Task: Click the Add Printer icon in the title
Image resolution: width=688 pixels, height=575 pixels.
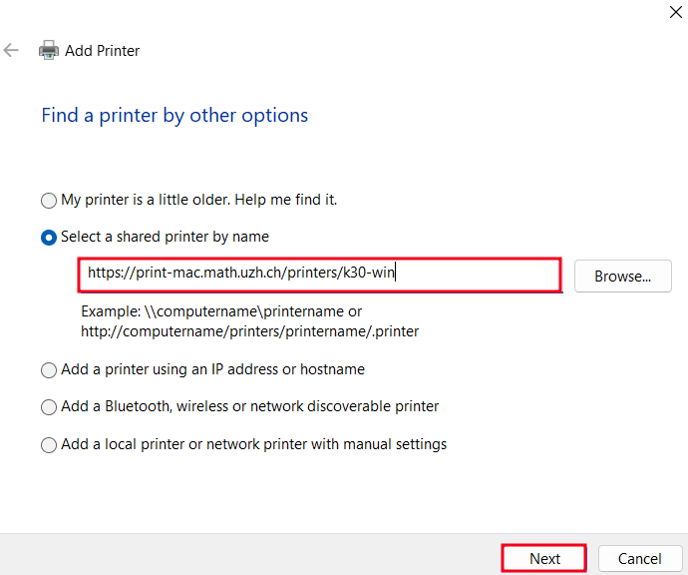Action: [x=49, y=50]
